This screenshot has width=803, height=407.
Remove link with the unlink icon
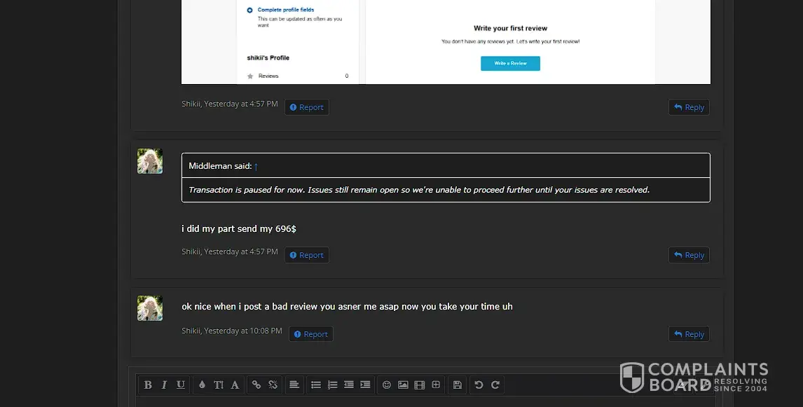pos(273,385)
